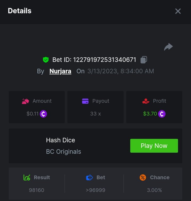The width and height of the screenshot is (191, 201).
Task: Click the pink Amount icon
Action: click(x=25, y=101)
